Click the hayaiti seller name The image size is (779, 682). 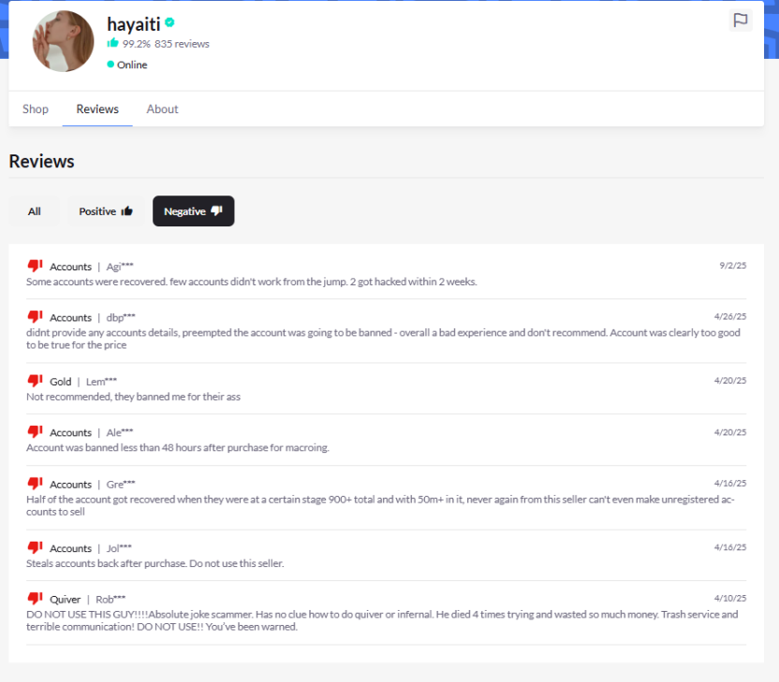(134, 23)
